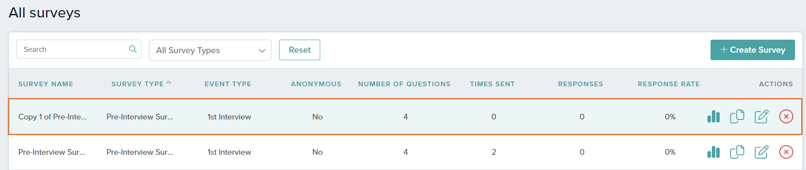Sort by Survey Name column header
806x170 pixels.
click(46, 84)
